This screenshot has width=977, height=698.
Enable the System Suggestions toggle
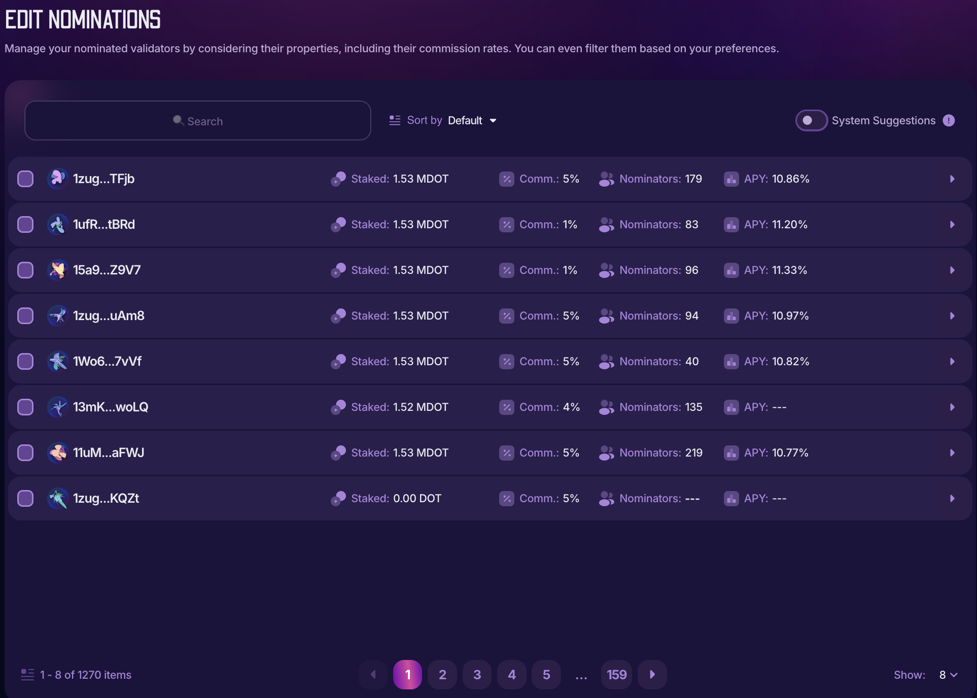811,120
